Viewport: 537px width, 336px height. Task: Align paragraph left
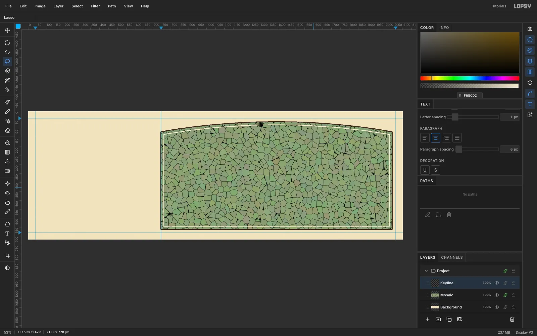point(425,138)
